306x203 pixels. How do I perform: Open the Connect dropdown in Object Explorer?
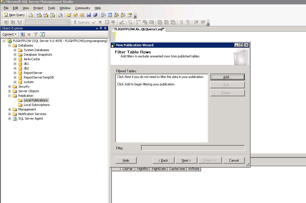click(x=9, y=34)
